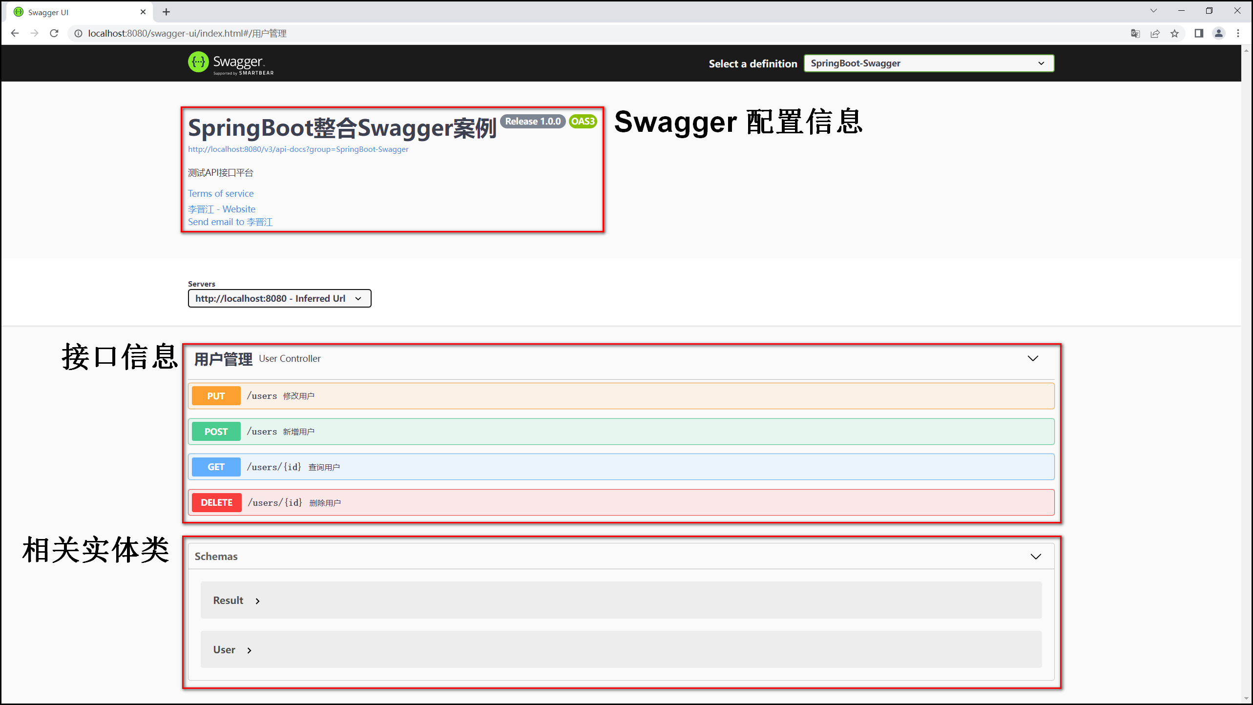
Task: Open the browser profile avatar
Action: click(1219, 33)
